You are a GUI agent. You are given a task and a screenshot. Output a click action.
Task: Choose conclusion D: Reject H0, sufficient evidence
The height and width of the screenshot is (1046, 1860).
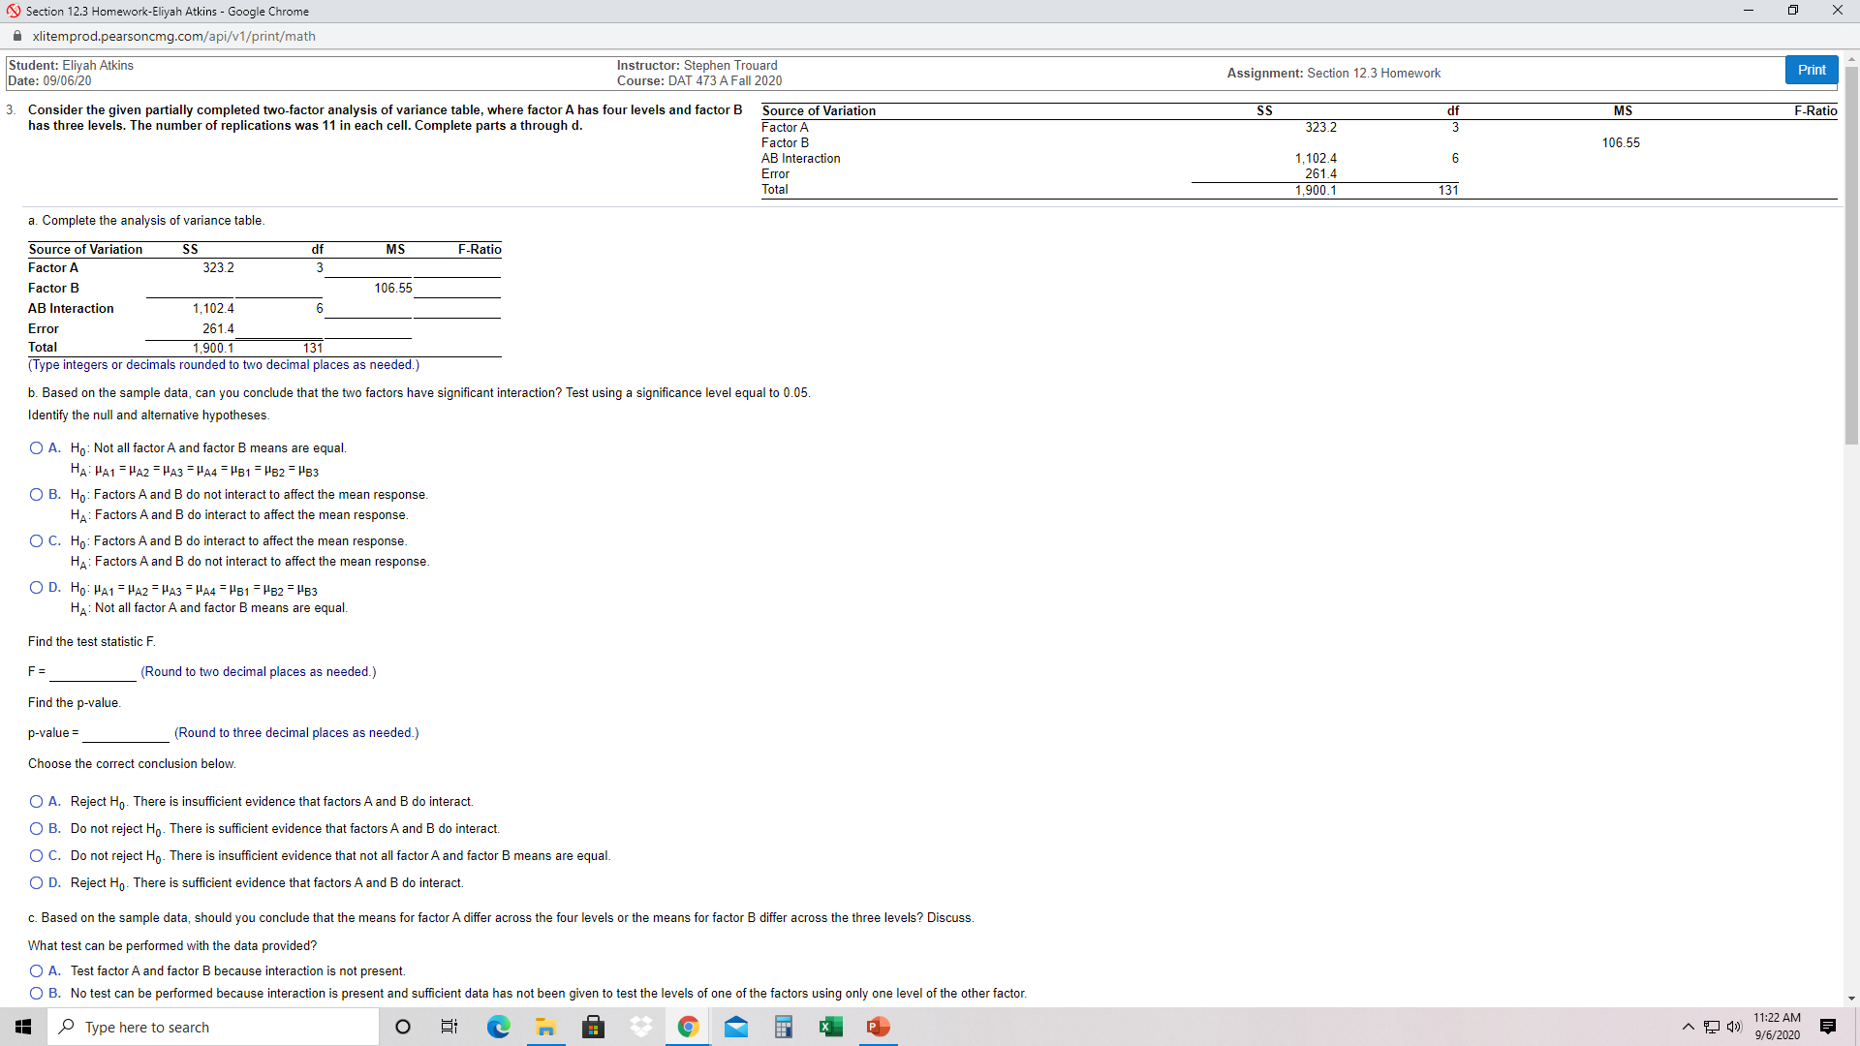pyautogui.click(x=36, y=883)
